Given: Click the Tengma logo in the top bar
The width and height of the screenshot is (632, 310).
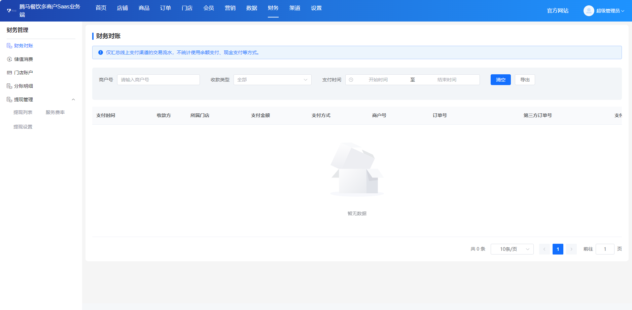Looking at the screenshot, I should click(x=9, y=10).
